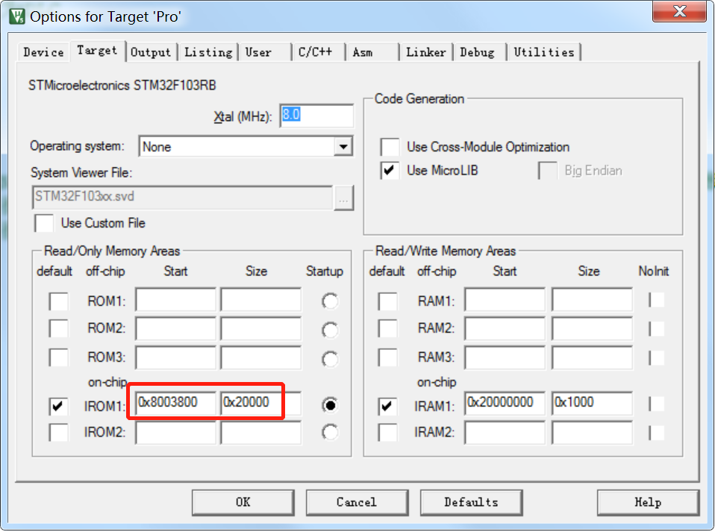Click the Cancel button

[356, 502]
